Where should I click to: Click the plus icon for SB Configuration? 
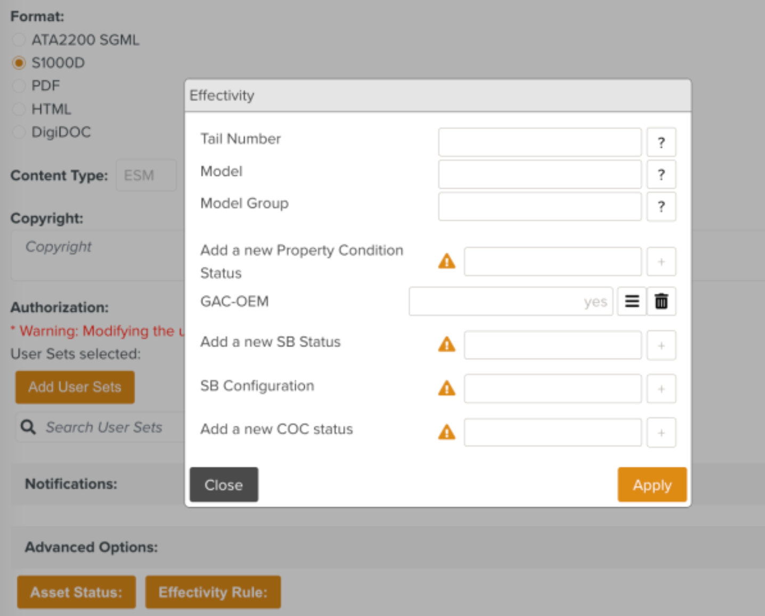(661, 389)
